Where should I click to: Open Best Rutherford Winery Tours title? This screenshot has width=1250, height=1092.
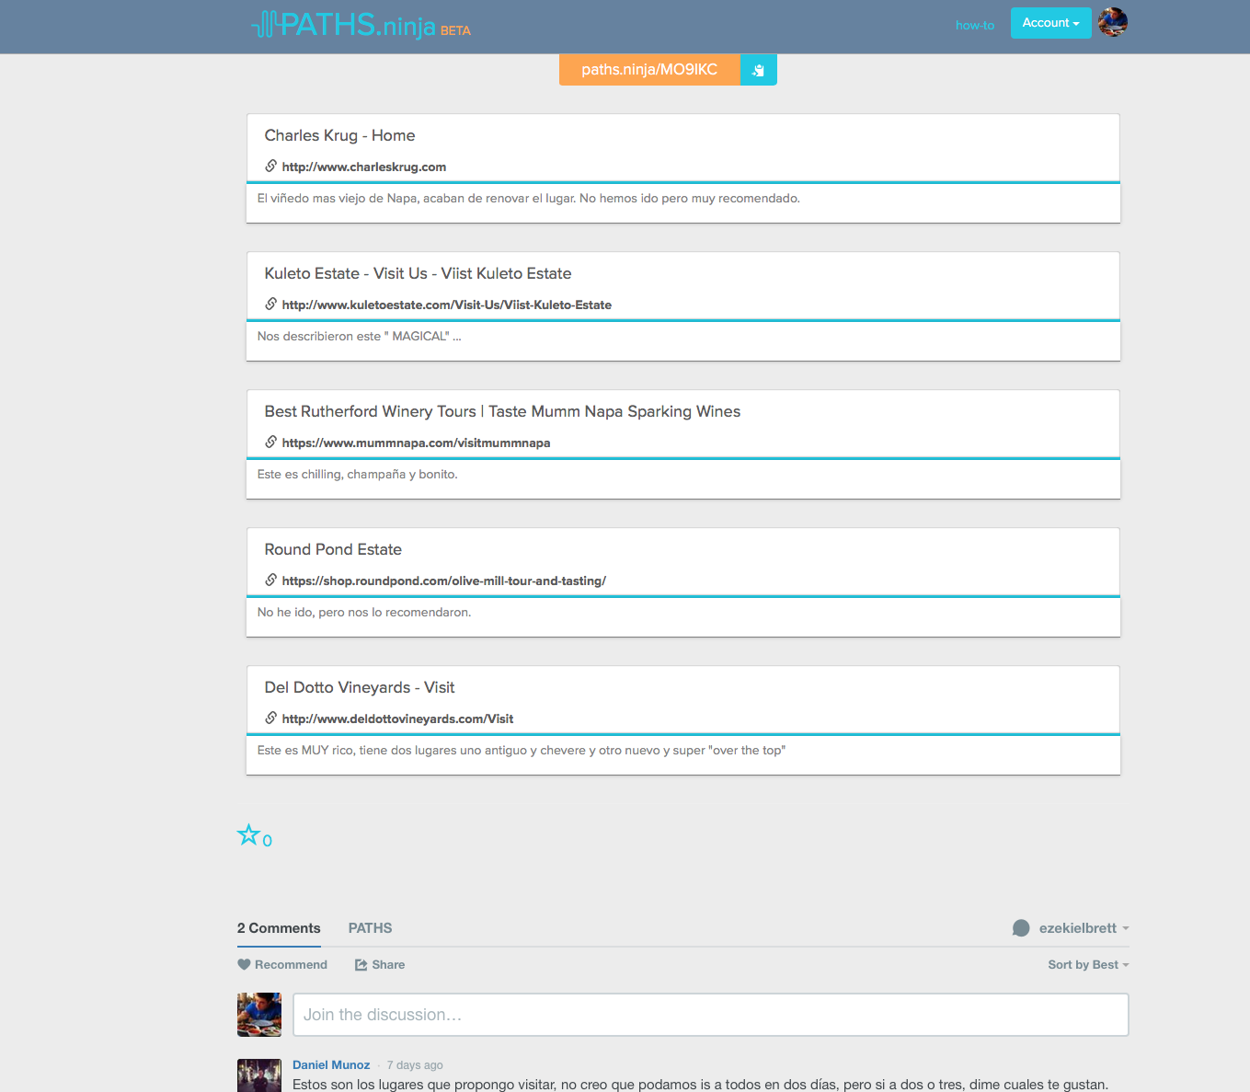click(x=502, y=411)
